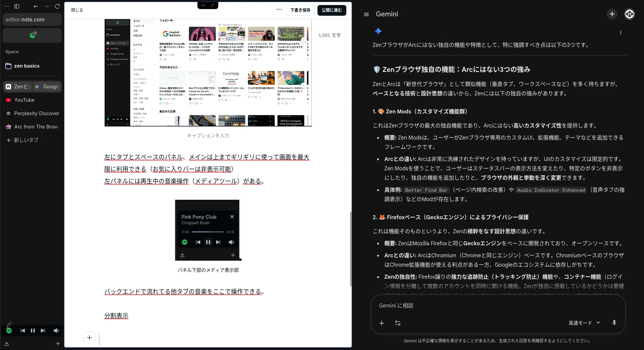
Task: Add an attachment in the Gemini prompt box
Action: click(x=382, y=323)
